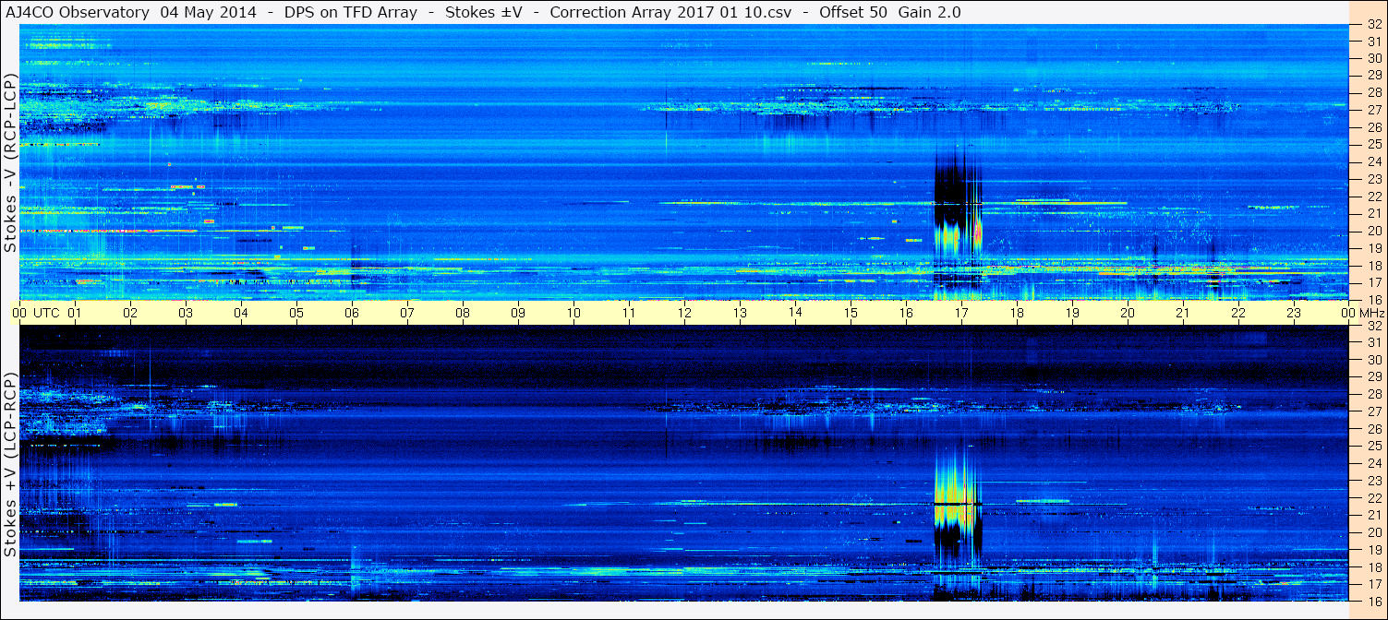Select the 14 hour marker on time axis
The image size is (1388, 620).
click(x=795, y=313)
